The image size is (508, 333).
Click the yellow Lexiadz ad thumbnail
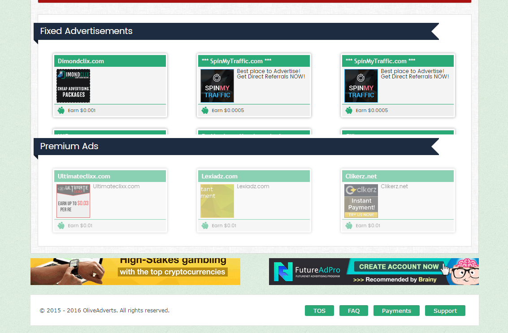(217, 201)
